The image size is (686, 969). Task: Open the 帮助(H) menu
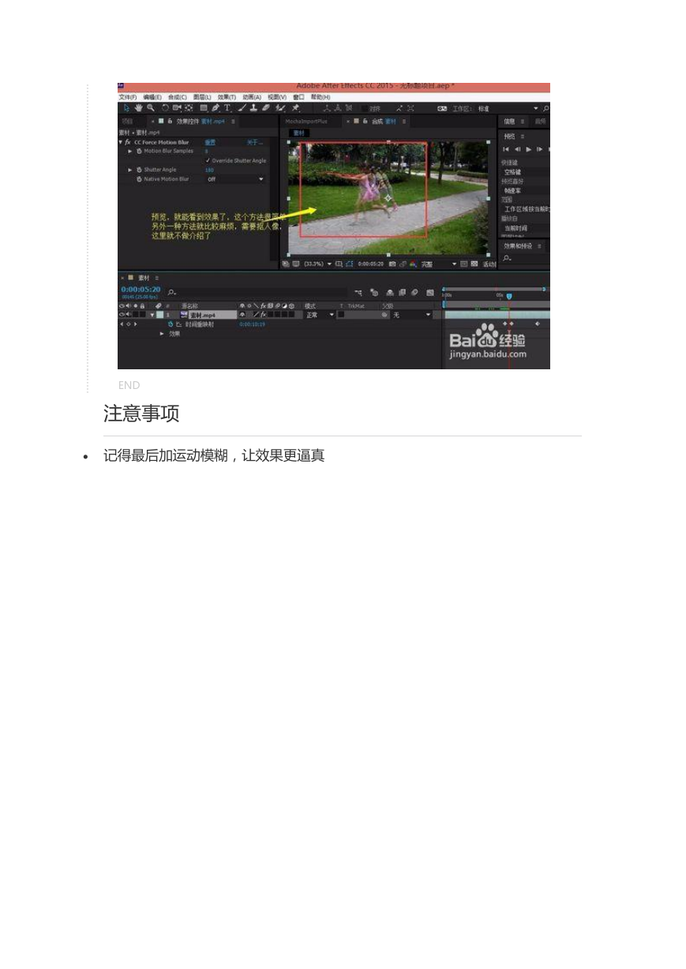point(321,97)
